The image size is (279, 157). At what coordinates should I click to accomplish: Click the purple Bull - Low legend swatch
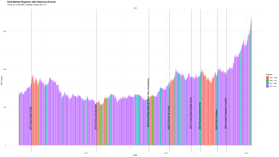[x=267, y=86]
